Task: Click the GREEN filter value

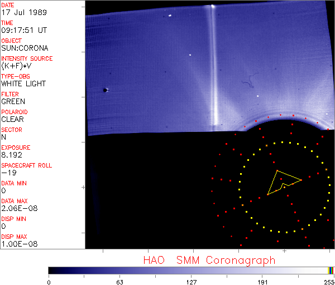Action: (13, 101)
